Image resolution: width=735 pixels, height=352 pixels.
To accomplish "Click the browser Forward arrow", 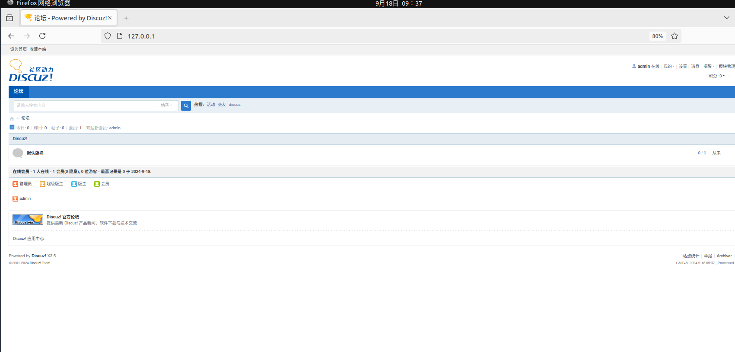I will point(27,36).
